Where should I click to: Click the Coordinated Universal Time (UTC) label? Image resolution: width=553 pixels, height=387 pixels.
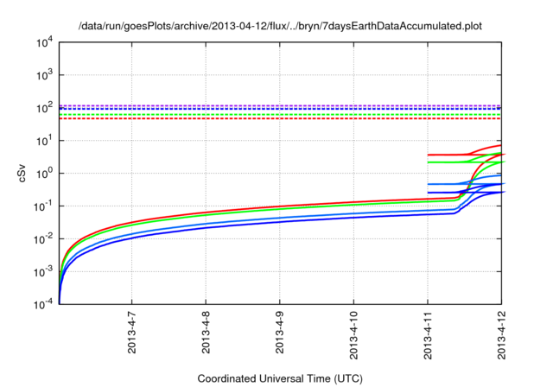point(280,379)
